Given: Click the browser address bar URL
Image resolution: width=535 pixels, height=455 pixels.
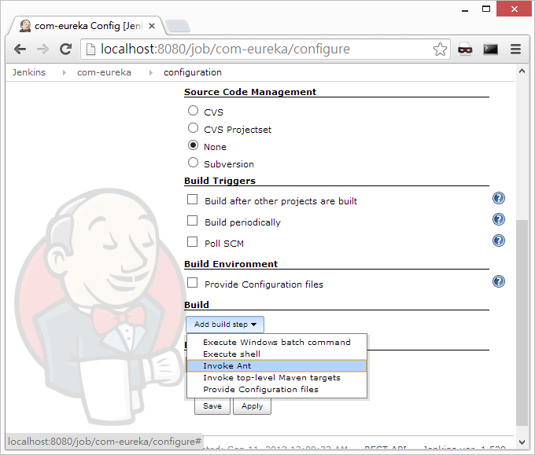Looking at the screenshot, I should click(236, 49).
